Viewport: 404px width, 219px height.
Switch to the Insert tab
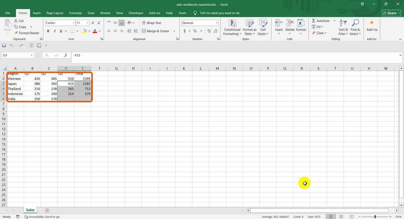(x=37, y=13)
